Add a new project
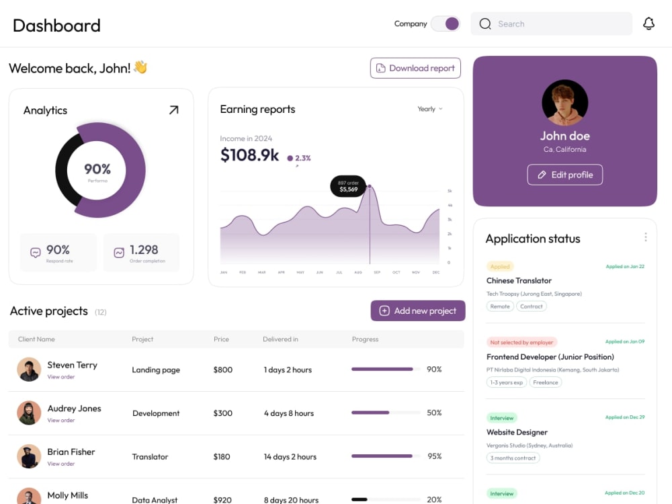 (418, 310)
